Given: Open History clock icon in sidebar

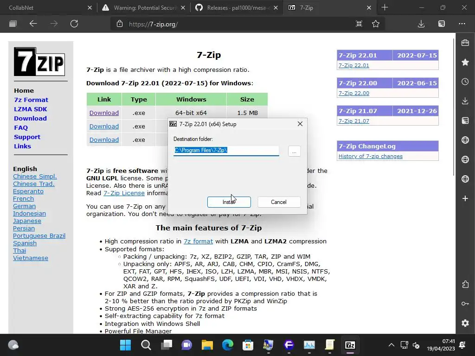Looking at the screenshot, I should pyautogui.click(x=465, y=82).
